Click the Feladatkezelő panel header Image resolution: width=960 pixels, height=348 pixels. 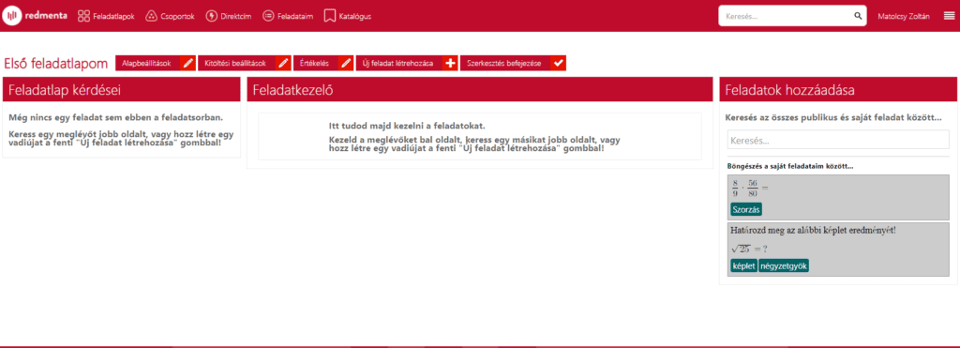479,89
